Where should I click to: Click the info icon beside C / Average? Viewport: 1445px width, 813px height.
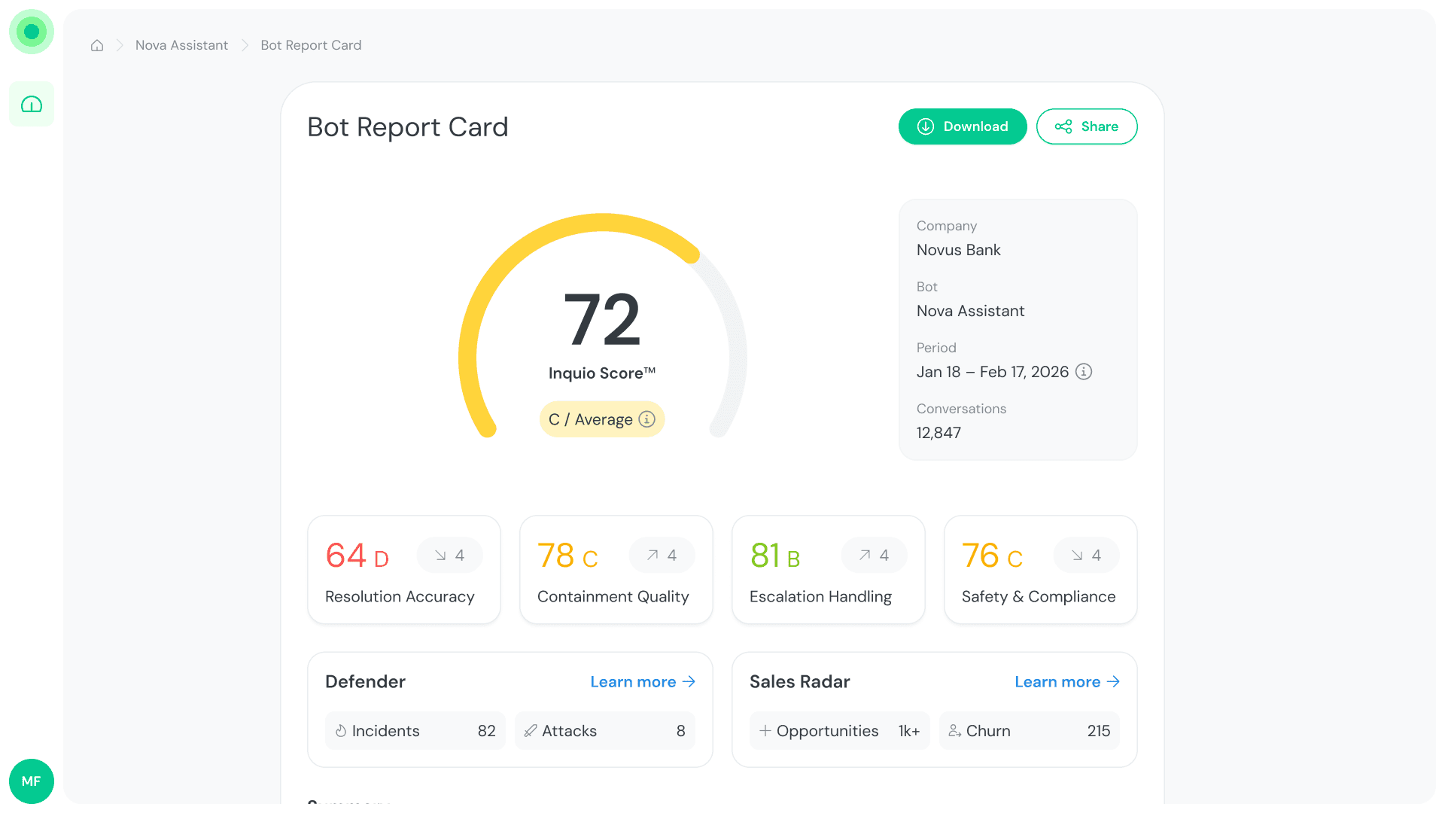646,419
